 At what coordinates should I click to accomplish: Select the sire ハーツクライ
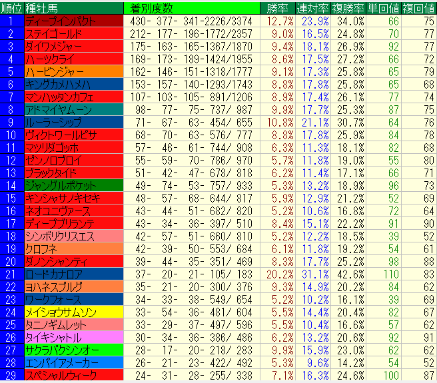tap(74, 59)
